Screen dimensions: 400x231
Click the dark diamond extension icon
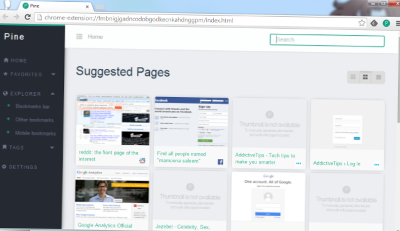(374, 23)
